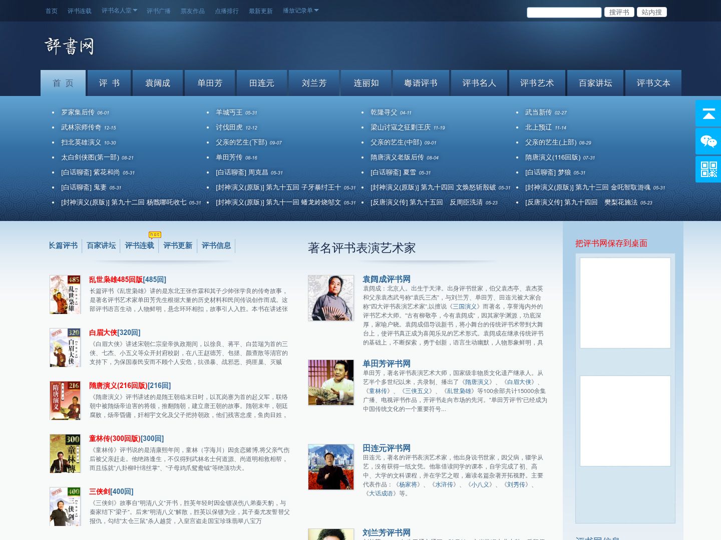Open 首页 link in top bar
721x540 pixels.
click(52, 11)
